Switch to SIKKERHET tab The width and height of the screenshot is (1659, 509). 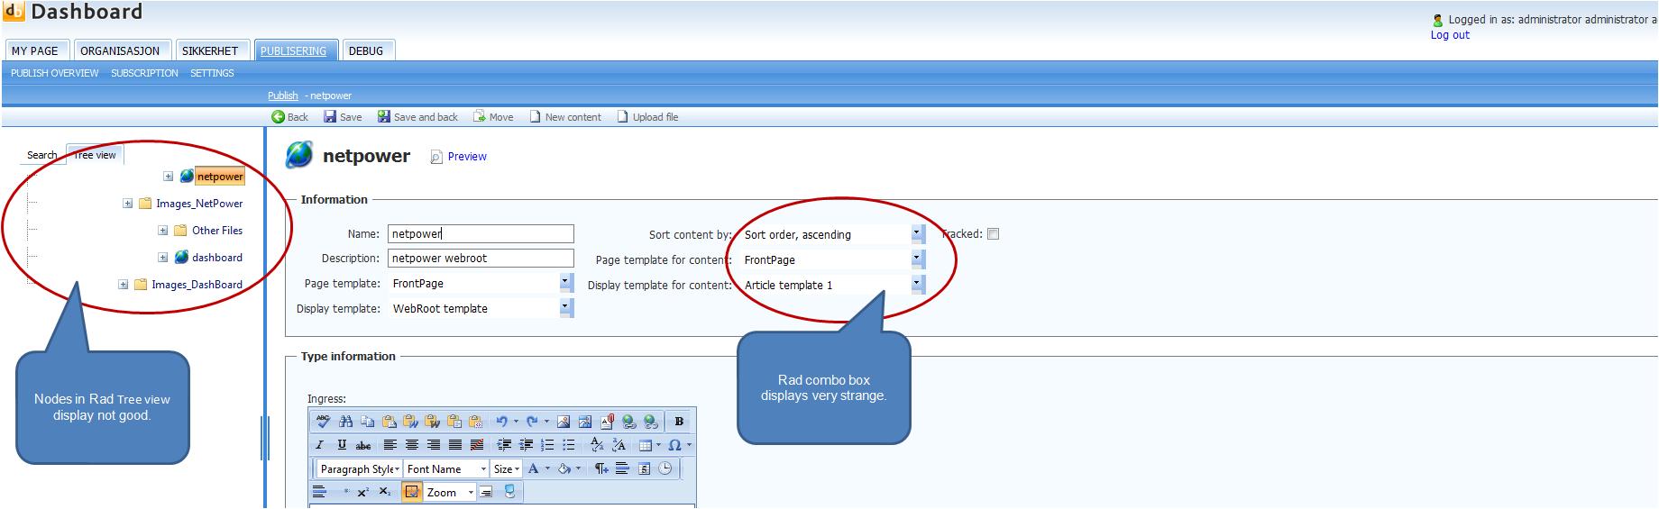tap(210, 50)
